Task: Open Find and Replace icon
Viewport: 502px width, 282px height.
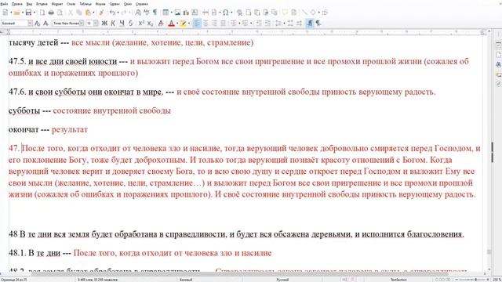Action: click(x=138, y=13)
